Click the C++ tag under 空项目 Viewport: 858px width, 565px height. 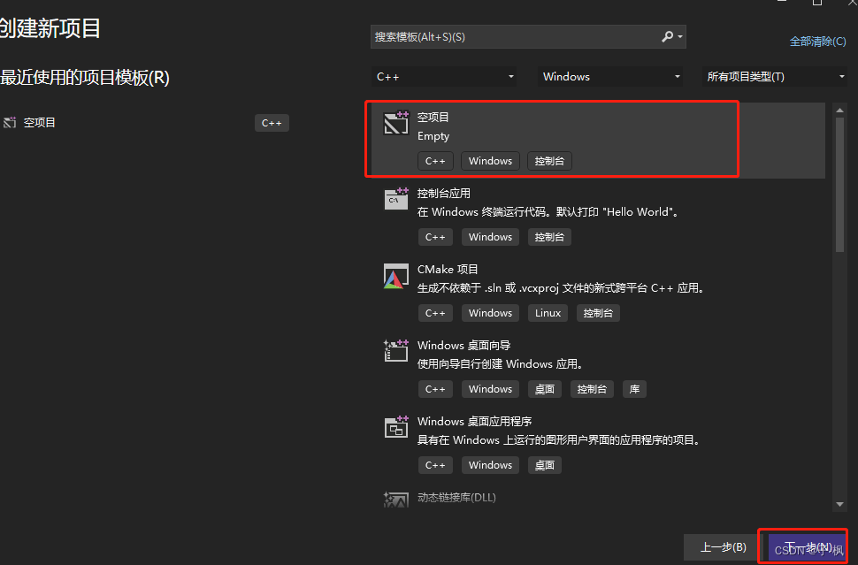[435, 161]
